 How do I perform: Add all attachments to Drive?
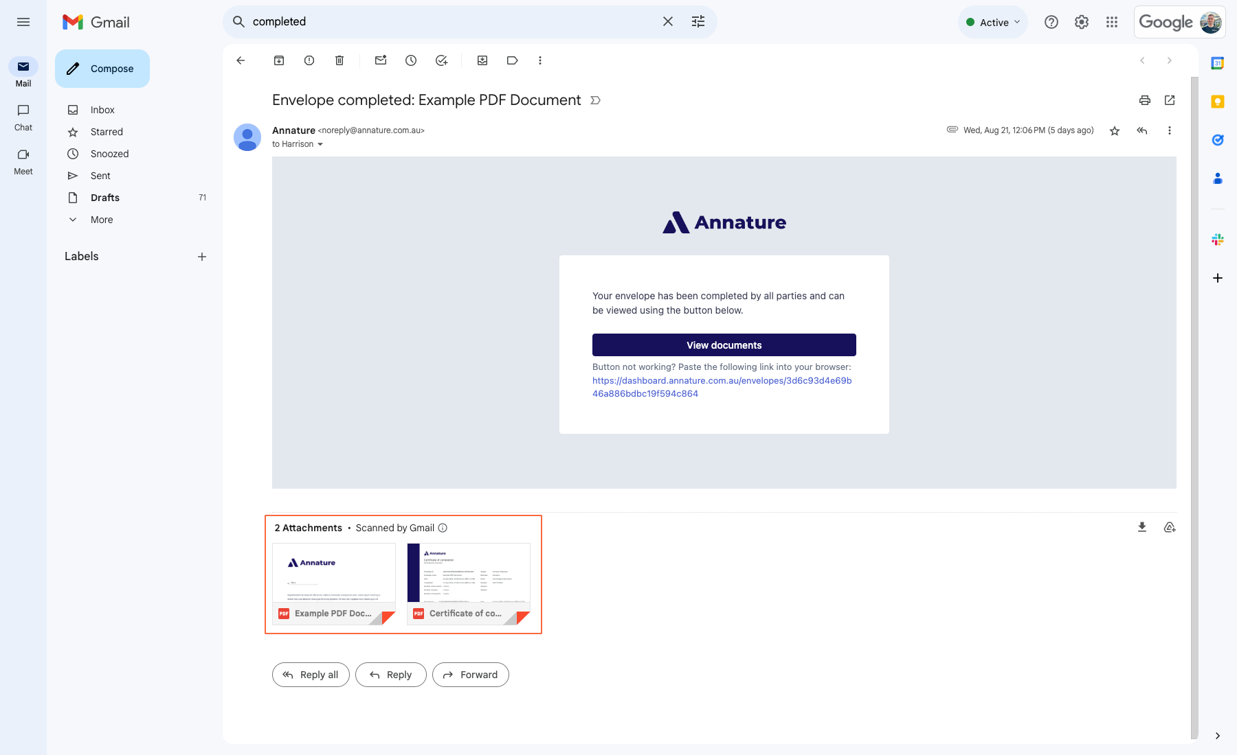click(1170, 527)
